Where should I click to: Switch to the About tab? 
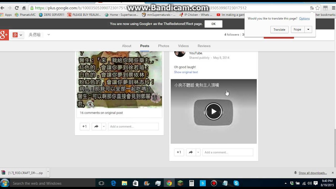[127, 46]
